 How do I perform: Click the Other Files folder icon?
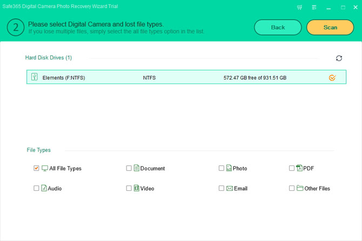pos(300,188)
